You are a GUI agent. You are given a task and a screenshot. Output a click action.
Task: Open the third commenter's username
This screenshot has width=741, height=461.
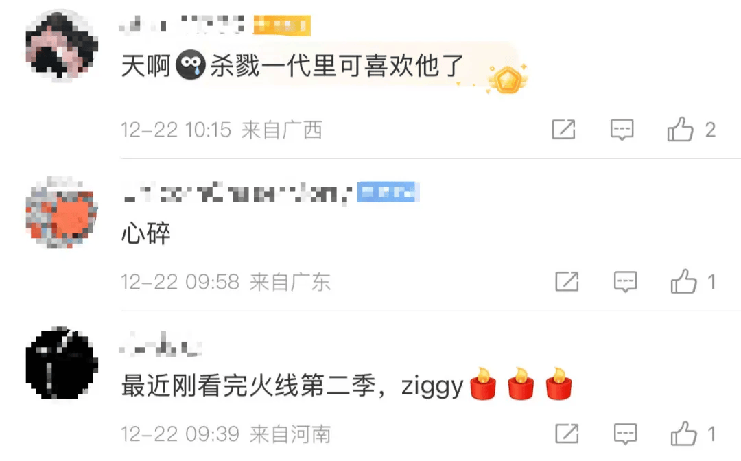tap(161, 345)
